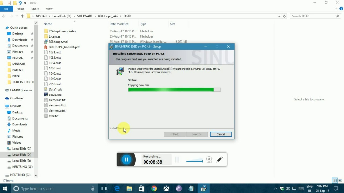Open the View ribbon tab
344x193 pixels.
click(49, 9)
